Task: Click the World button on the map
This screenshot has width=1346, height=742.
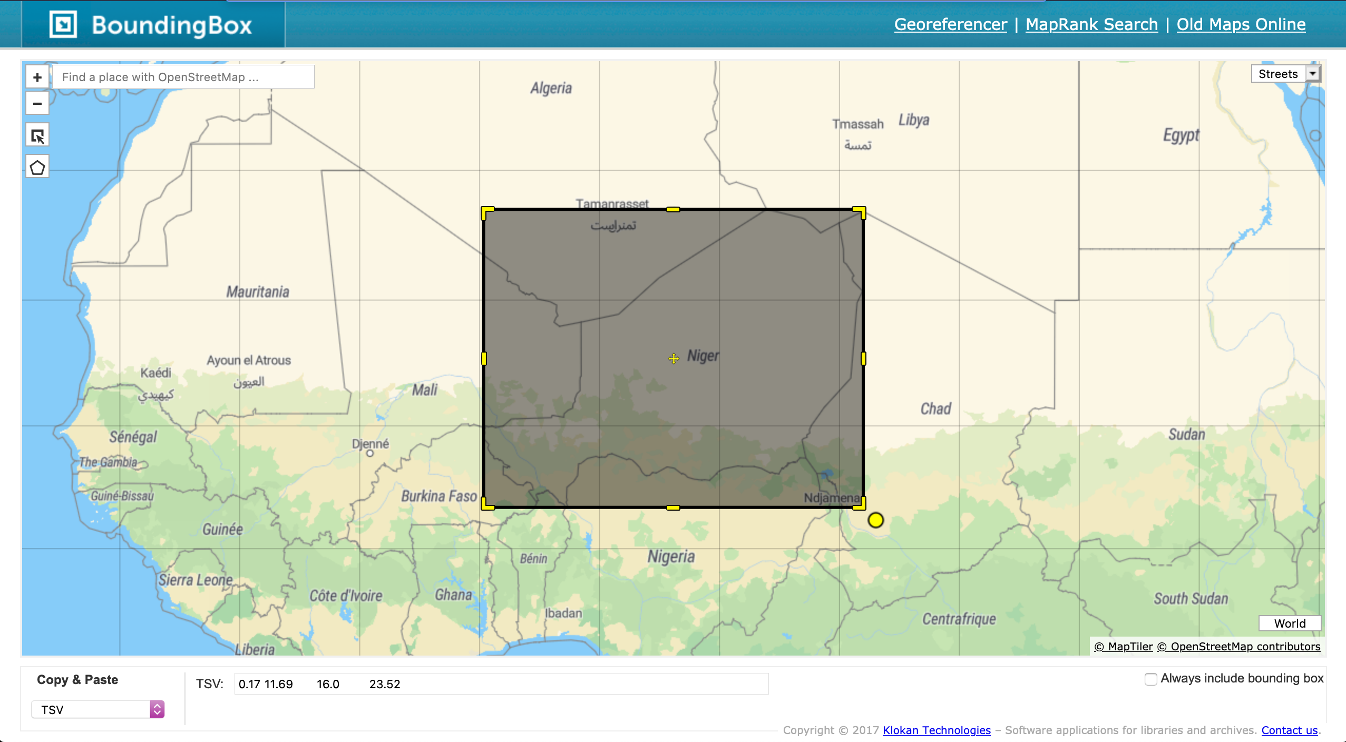Action: (x=1290, y=623)
